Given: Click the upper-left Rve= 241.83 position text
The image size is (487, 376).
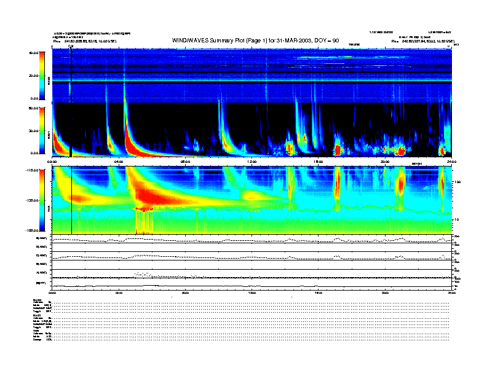Looking at the screenshot, I should click(x=85, y=41).
